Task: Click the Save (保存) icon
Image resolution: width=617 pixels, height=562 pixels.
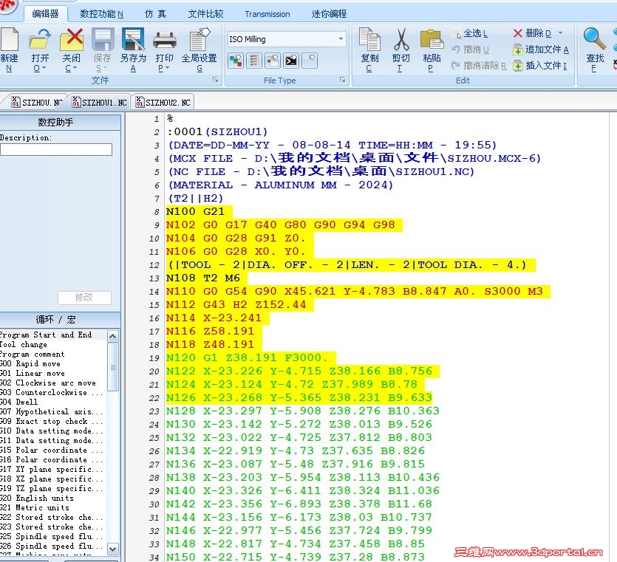Action: coord(102,40)
